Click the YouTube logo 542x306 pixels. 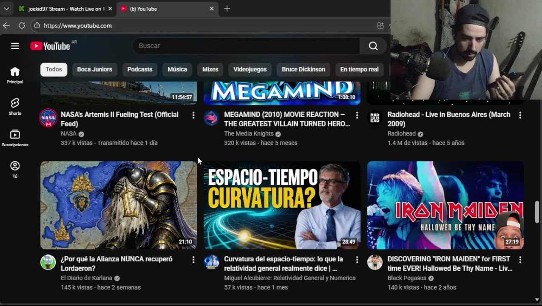[50, 46]
